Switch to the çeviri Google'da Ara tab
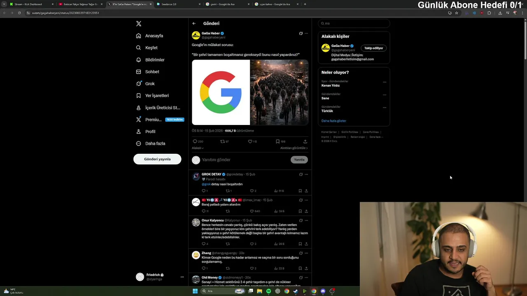Screen dimensions: 527x296 [227, 4]
